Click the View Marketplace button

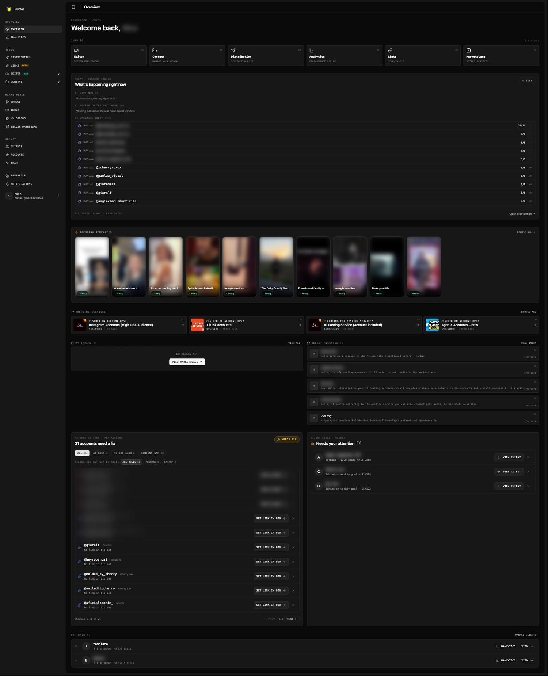coord(187,362)
